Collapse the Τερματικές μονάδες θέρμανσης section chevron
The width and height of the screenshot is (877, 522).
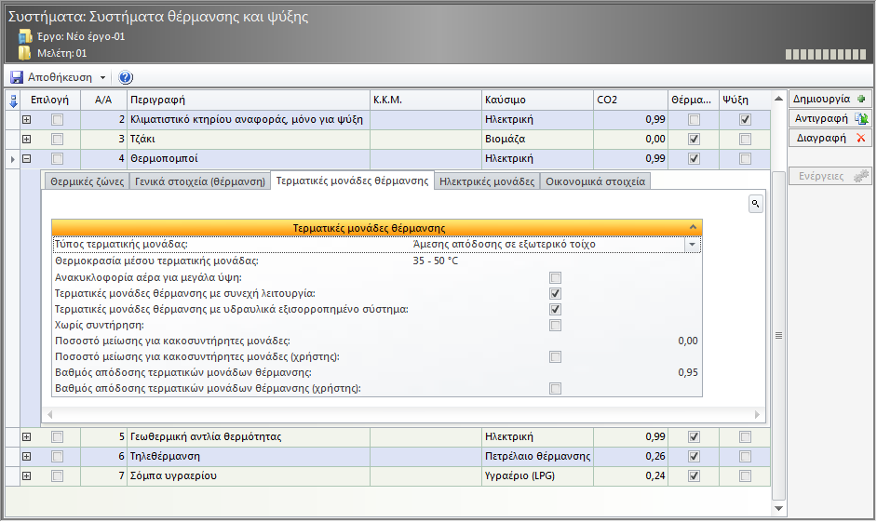(x=693, y=227)
